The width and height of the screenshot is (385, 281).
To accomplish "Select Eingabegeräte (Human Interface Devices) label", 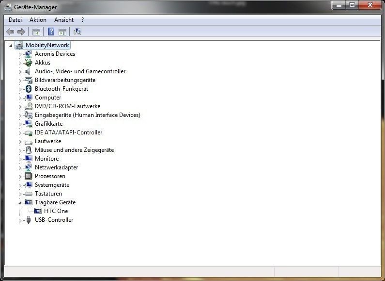I will (87, 115).
